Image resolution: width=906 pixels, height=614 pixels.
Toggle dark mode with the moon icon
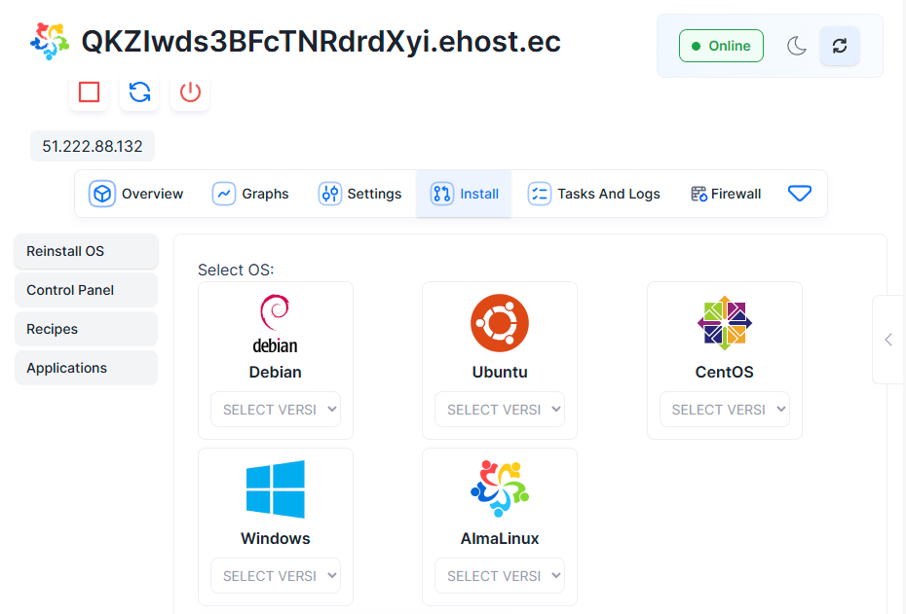(x=797, y=46)
